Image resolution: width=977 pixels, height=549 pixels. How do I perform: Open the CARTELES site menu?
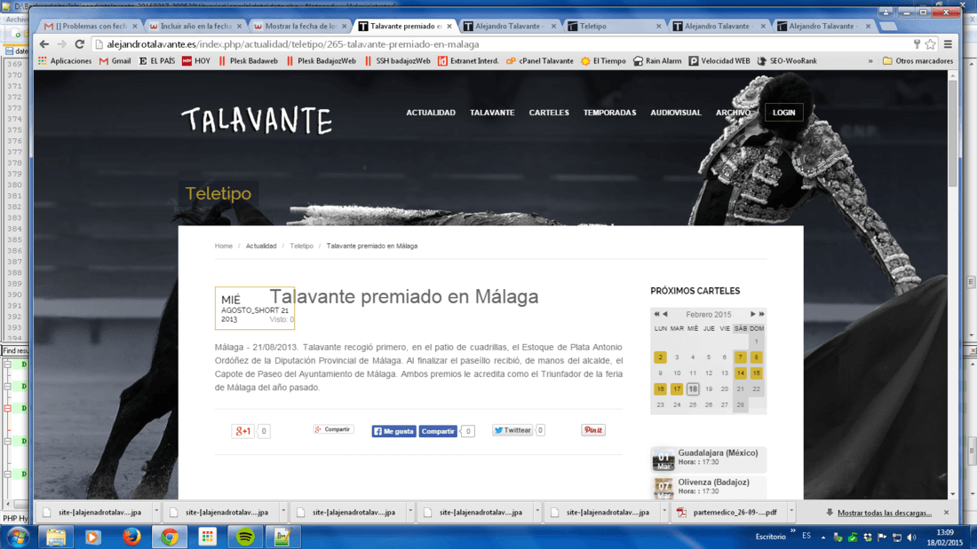[x=549, y=113]
